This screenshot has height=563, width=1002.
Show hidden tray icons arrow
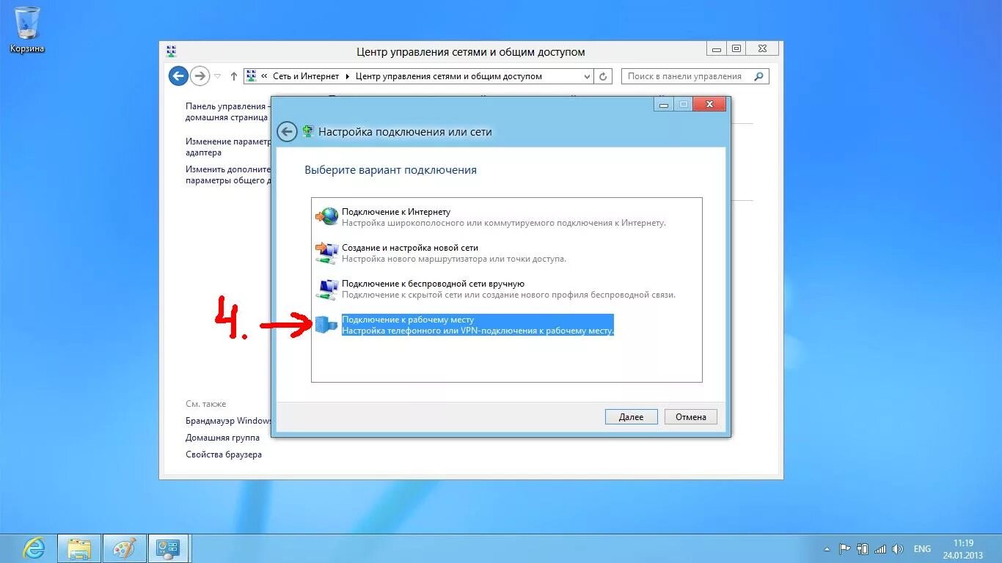[827, 548]
